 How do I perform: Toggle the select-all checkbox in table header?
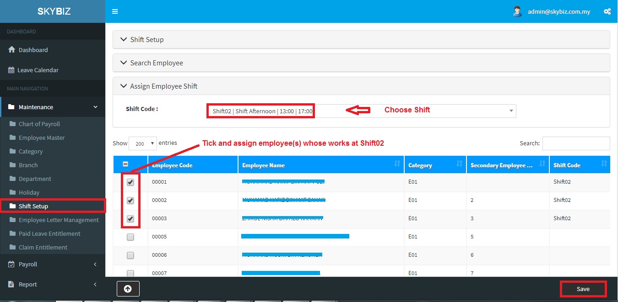125,164
